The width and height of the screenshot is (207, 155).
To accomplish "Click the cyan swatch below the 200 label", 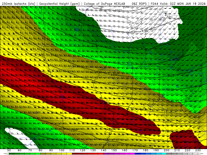I will [164, 154].
